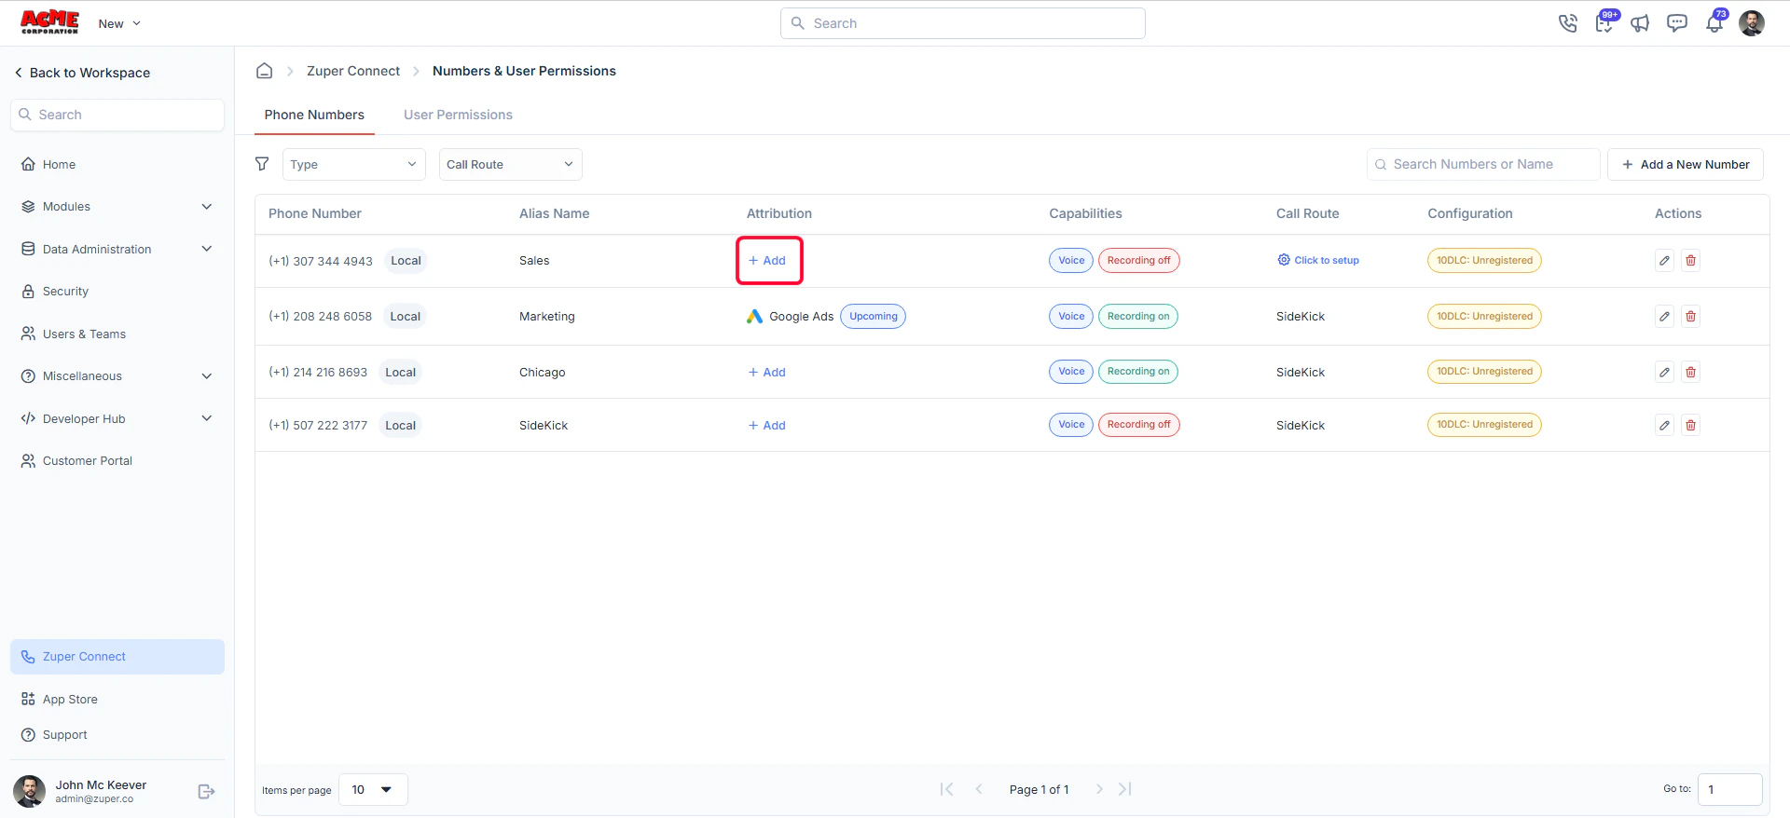Expand the Data Administration section

coord(117,250)
